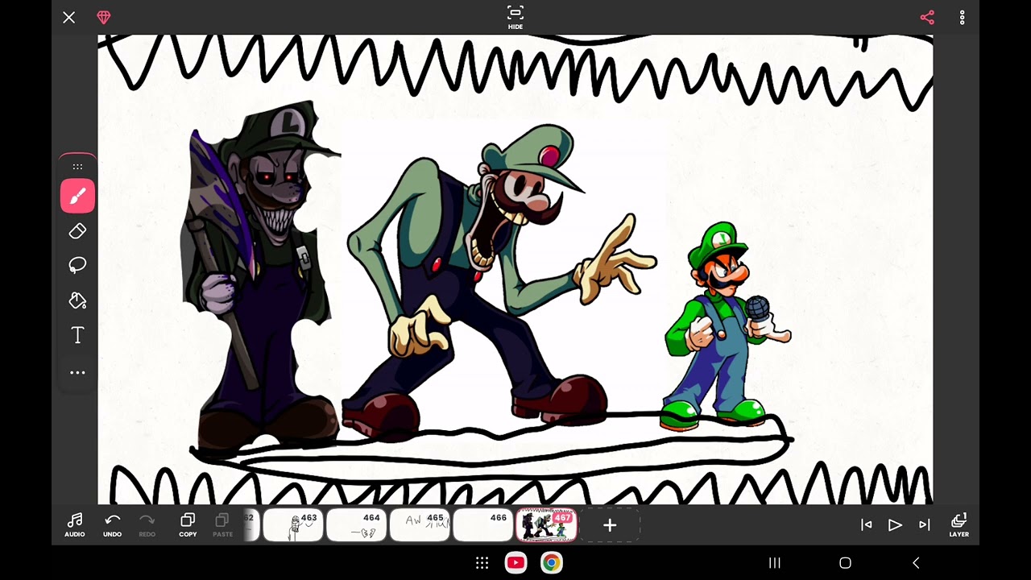Viewport: 1031px width, 580px height.
Task: Copy the current frame
Action: tap(188, 524)
